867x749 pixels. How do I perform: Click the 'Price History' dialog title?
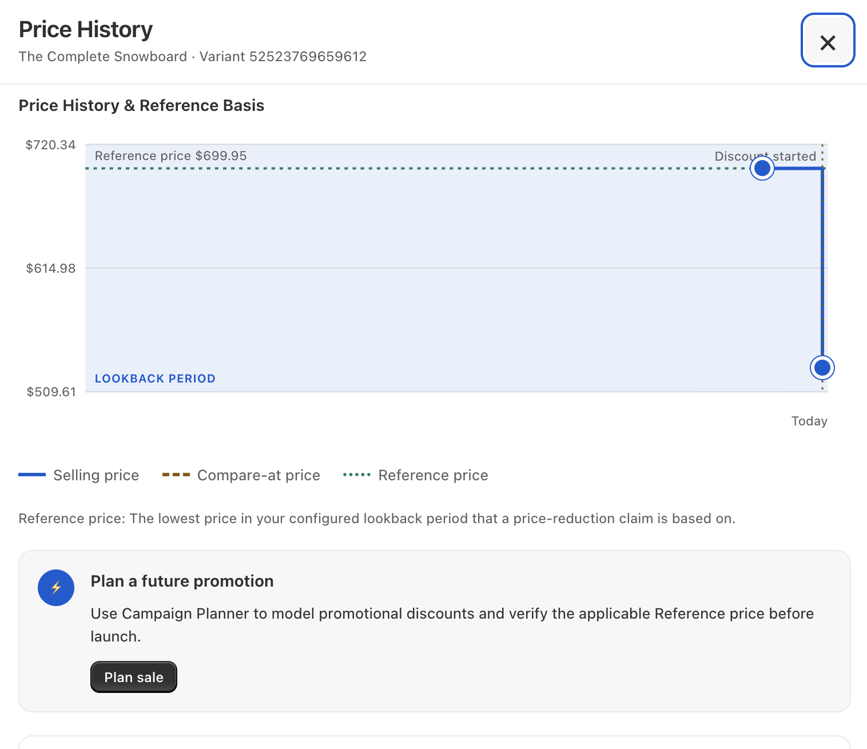coord(86,29)
